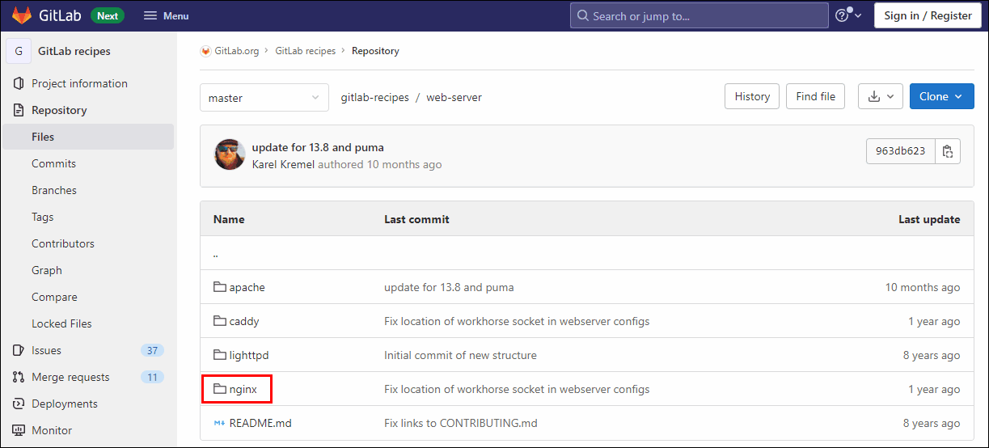Click the Issues icon in the sidebar

click(x=19, y=350)
